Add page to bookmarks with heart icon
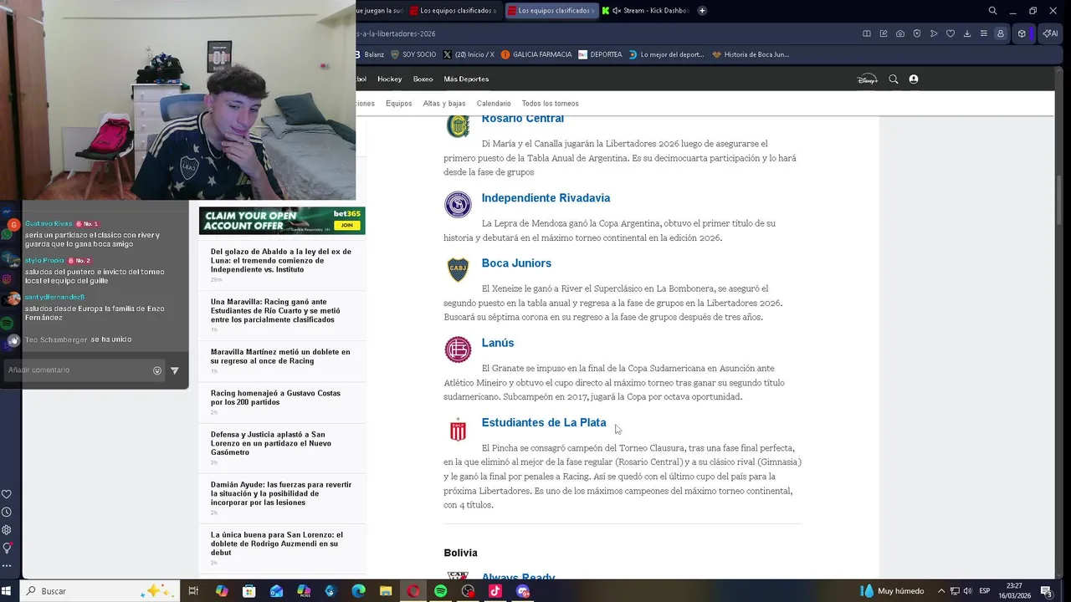The height and width of the screenshot is (602, 1071). tap(951, 33)
